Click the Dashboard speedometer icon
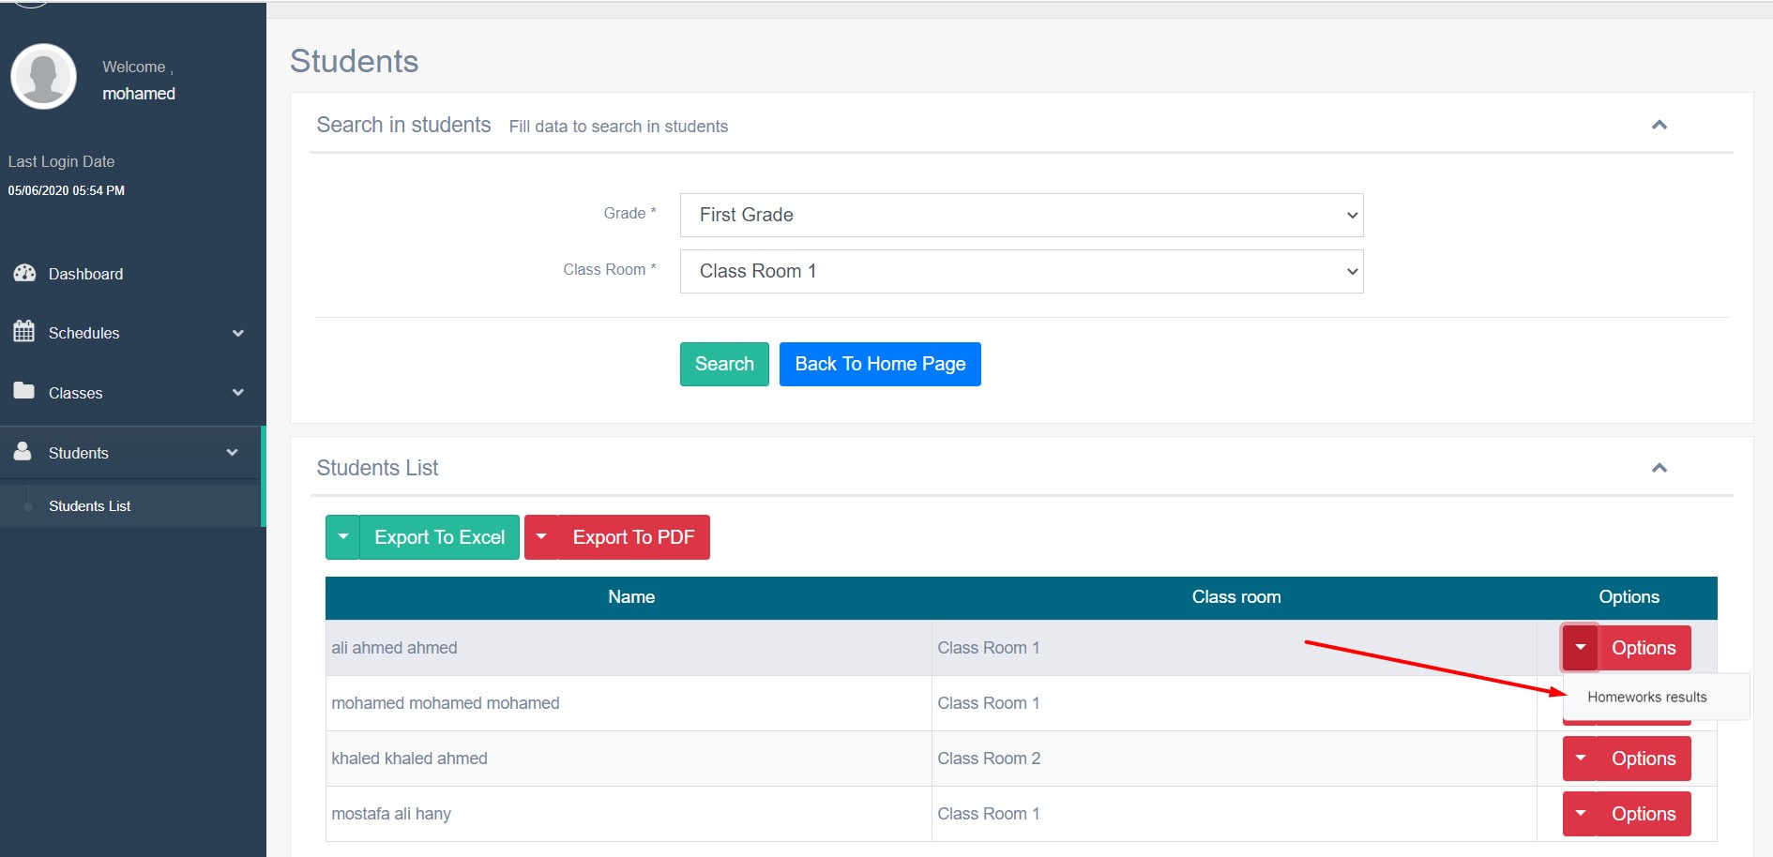 click(25, 273)
